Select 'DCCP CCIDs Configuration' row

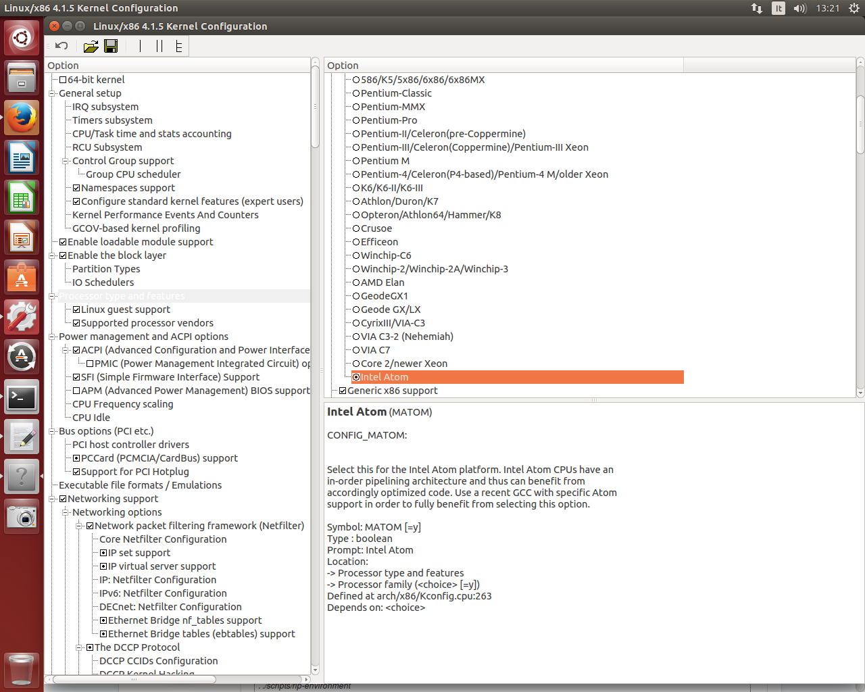point(158,661)
